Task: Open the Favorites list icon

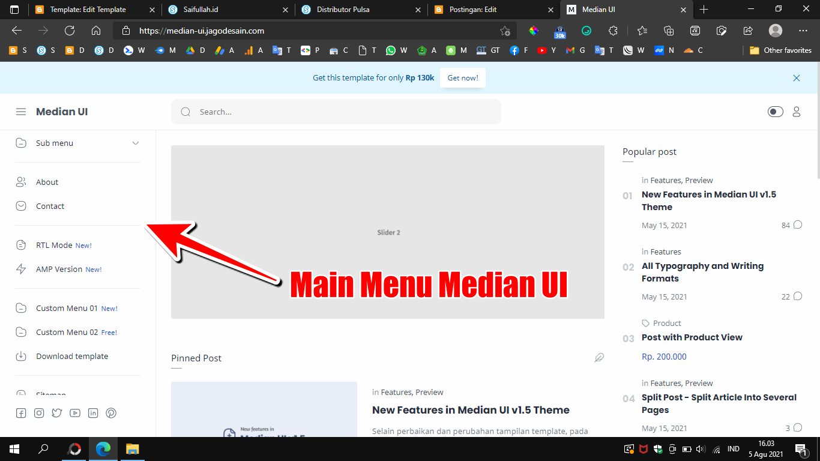Action: (x=642, y=31)
